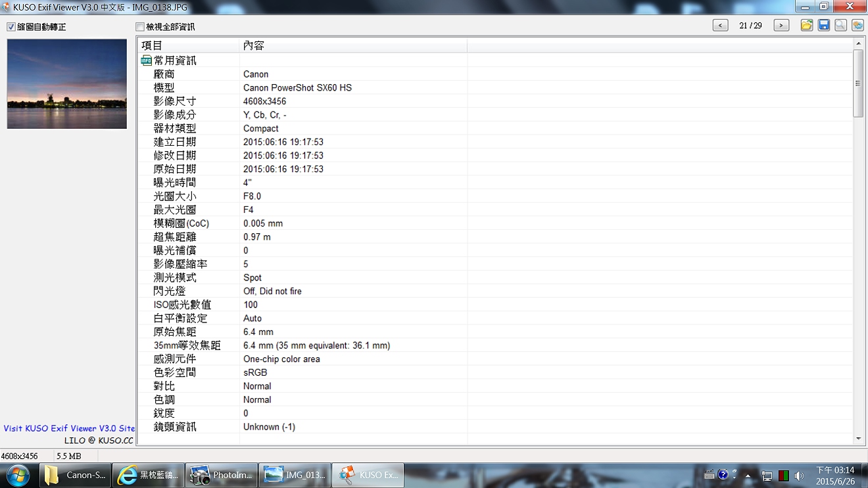Select the 機型 row
This screenshot has width=868, height=488.
[x=495, y=87]
